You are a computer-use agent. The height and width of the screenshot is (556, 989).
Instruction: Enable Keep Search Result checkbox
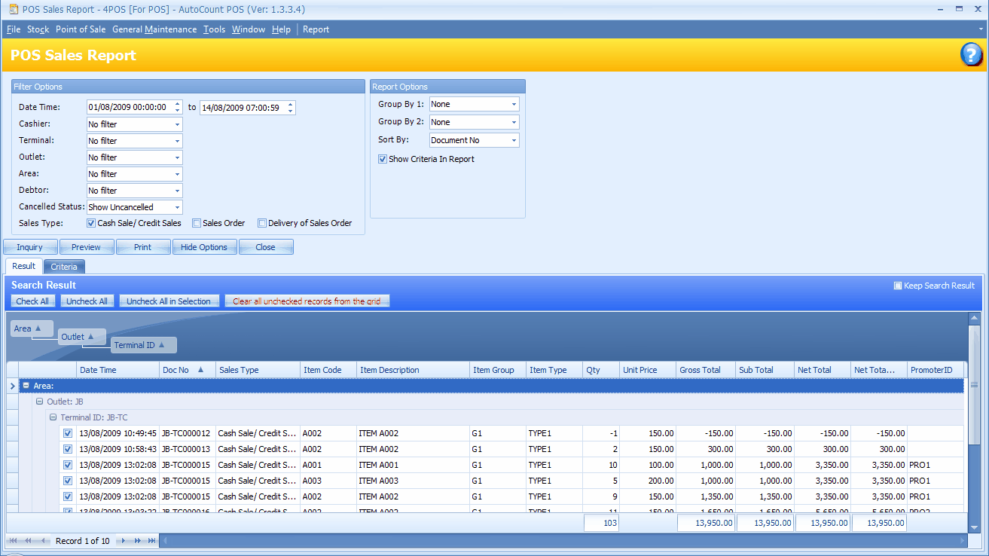pos(898,286)
